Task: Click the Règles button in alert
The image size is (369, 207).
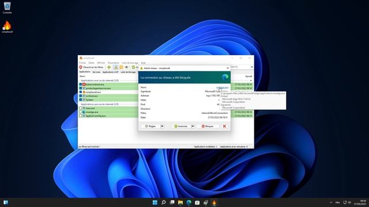Action: (x=150, y=126)
